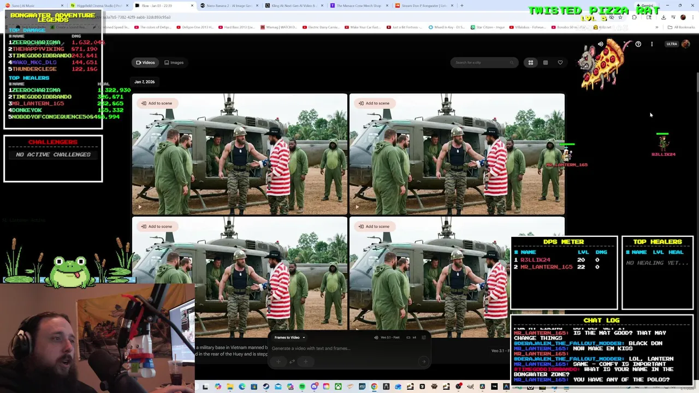The image size is (699, 393).
Task: Open the Hard Bass 2013 bookmark
Action: pos(236,27)
